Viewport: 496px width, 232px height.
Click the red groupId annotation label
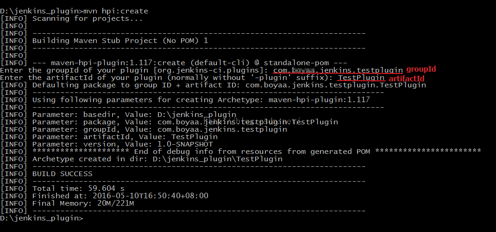(x=421, y=69)
